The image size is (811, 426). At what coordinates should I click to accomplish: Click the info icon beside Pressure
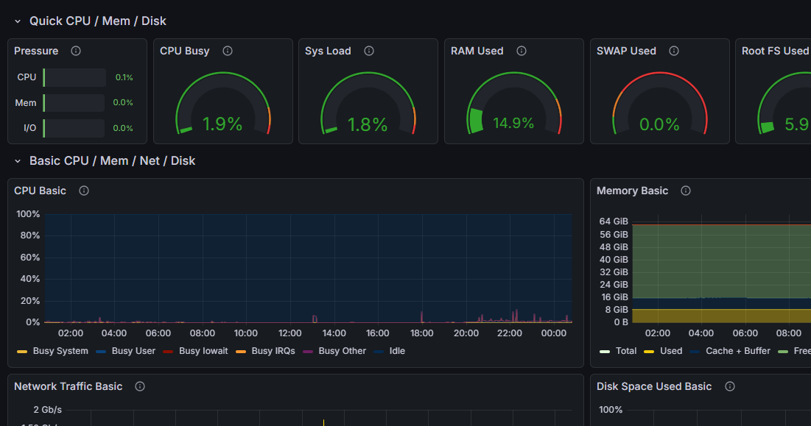point(76,51)
